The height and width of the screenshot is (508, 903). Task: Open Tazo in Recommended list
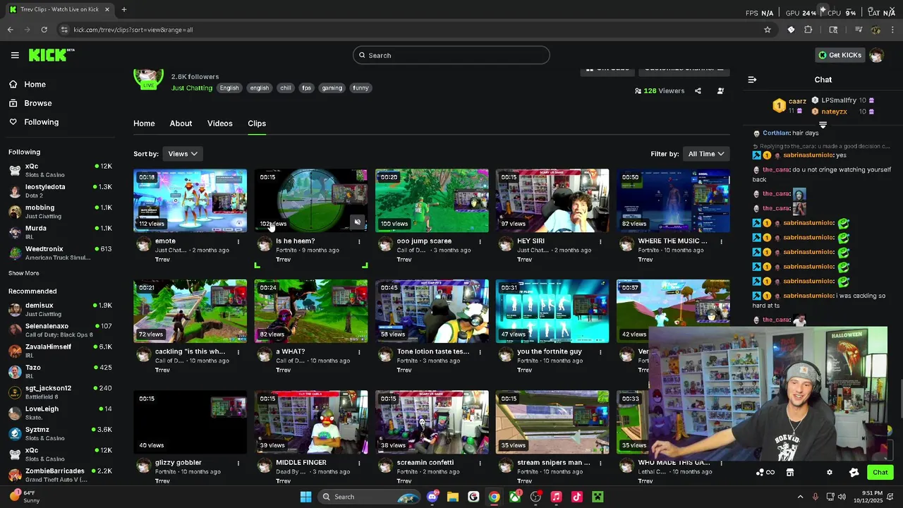(x=60, y=371)
